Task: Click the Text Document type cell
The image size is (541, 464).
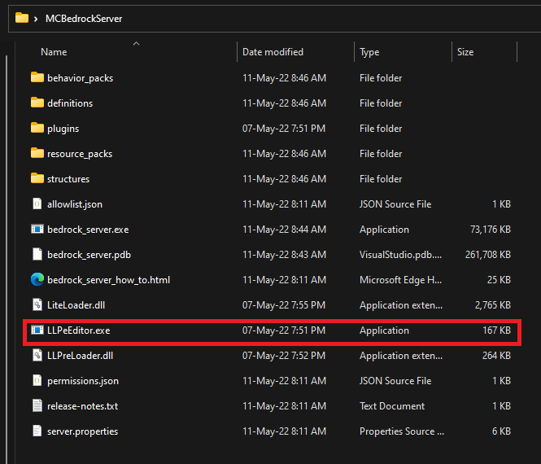Action: 392,406
